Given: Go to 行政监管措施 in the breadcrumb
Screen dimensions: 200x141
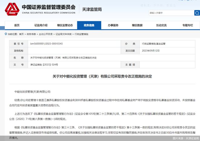Looking at the screenshot, I should coord(82,34).
